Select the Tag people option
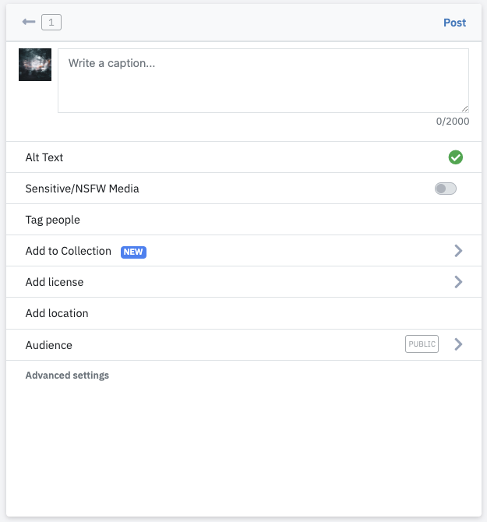 point(244,220)
